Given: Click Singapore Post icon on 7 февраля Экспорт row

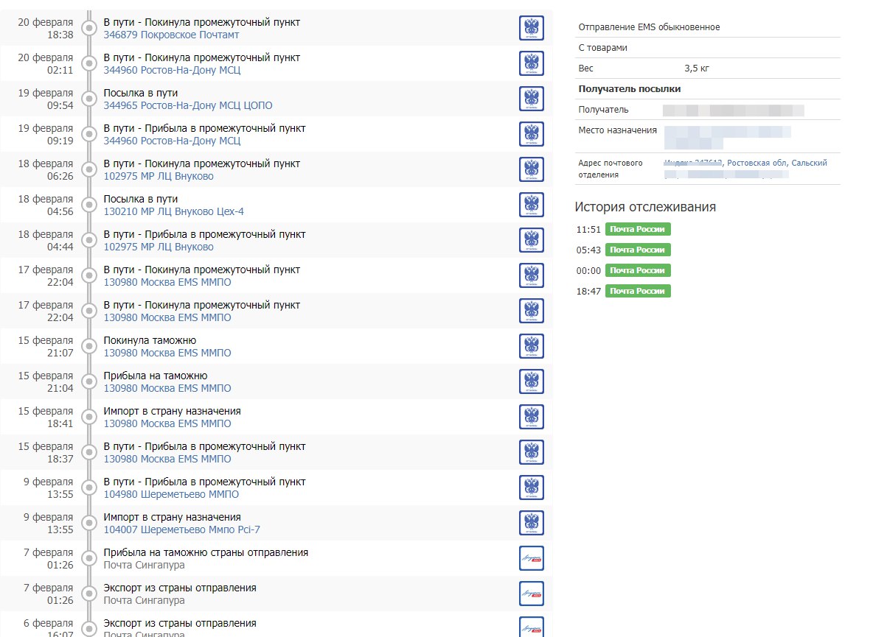Looking at the screenshot, I should (x=531, y=594).
